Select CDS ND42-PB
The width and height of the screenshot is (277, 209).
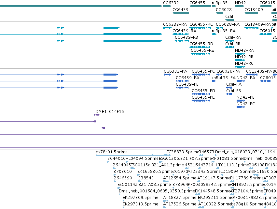pos(241,101)
